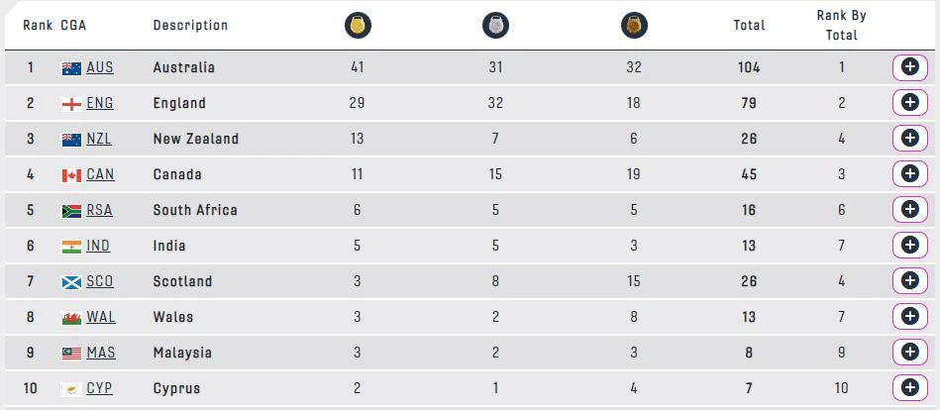Click the South Africa flag icon
The image size is (940, 410).
click(71, 210)
